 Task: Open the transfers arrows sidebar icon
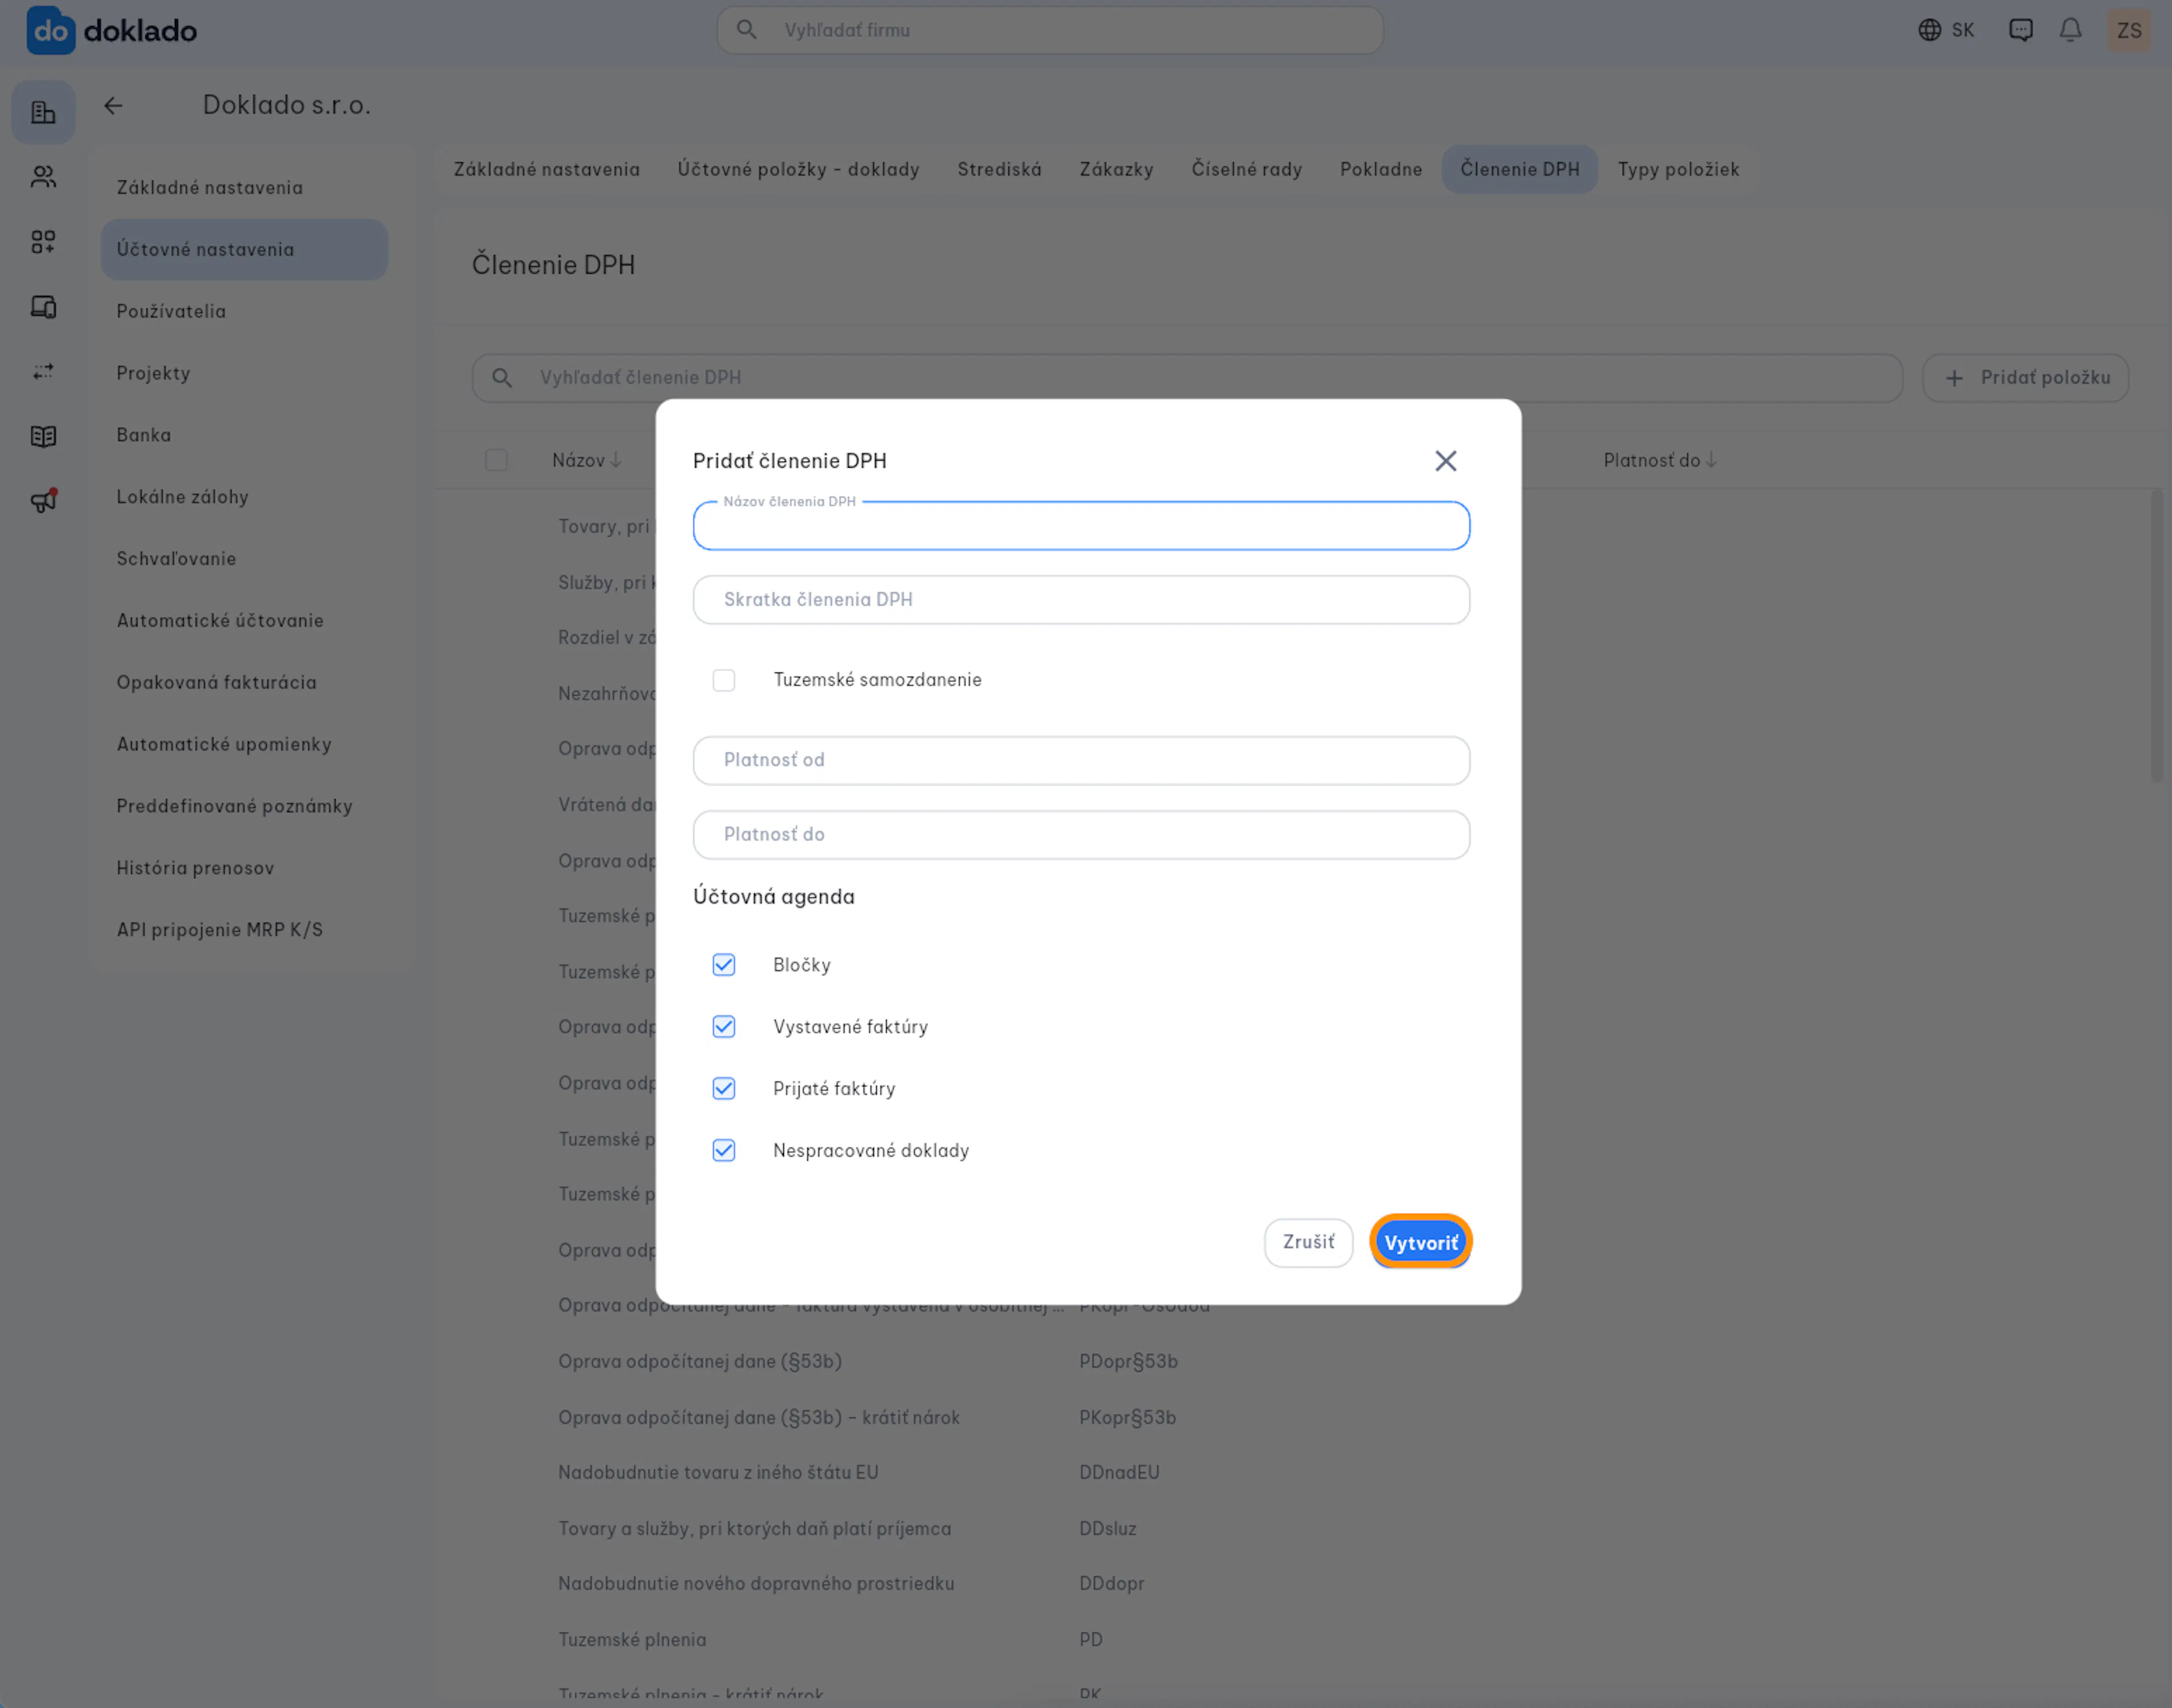(x=43, y=372)
